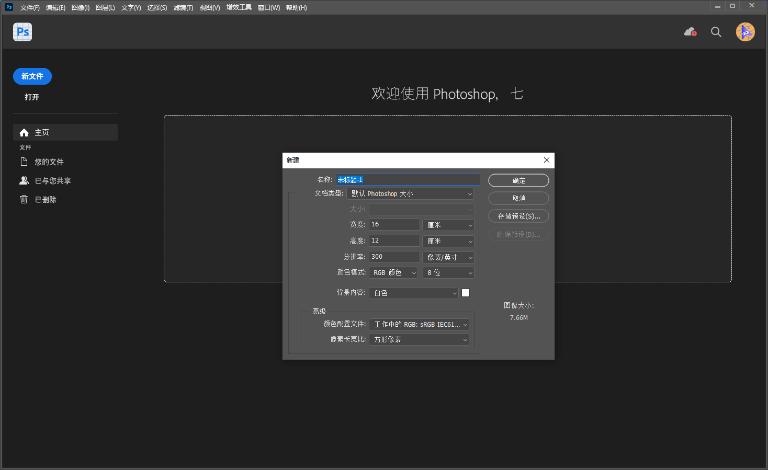Viewport: 768px width, 470px height.
Task: Open the 图像(I) menu
Action: [81, 8]
